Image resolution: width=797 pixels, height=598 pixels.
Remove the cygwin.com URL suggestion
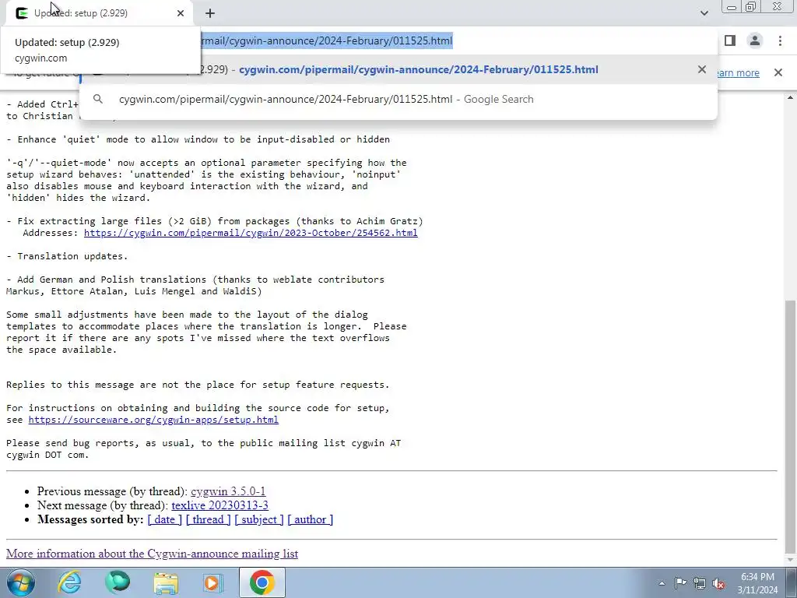pyautogui.click(x=701, y=69)
